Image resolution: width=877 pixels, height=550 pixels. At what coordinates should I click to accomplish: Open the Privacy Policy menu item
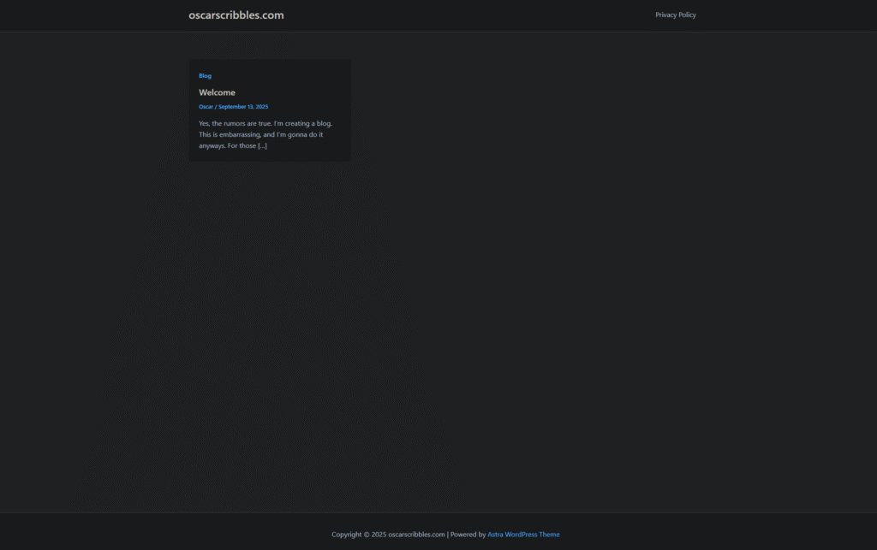click(675, 15)
